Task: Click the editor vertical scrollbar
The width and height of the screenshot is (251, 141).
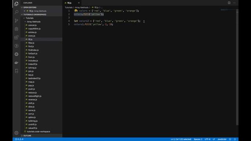Action: (237, 67)
